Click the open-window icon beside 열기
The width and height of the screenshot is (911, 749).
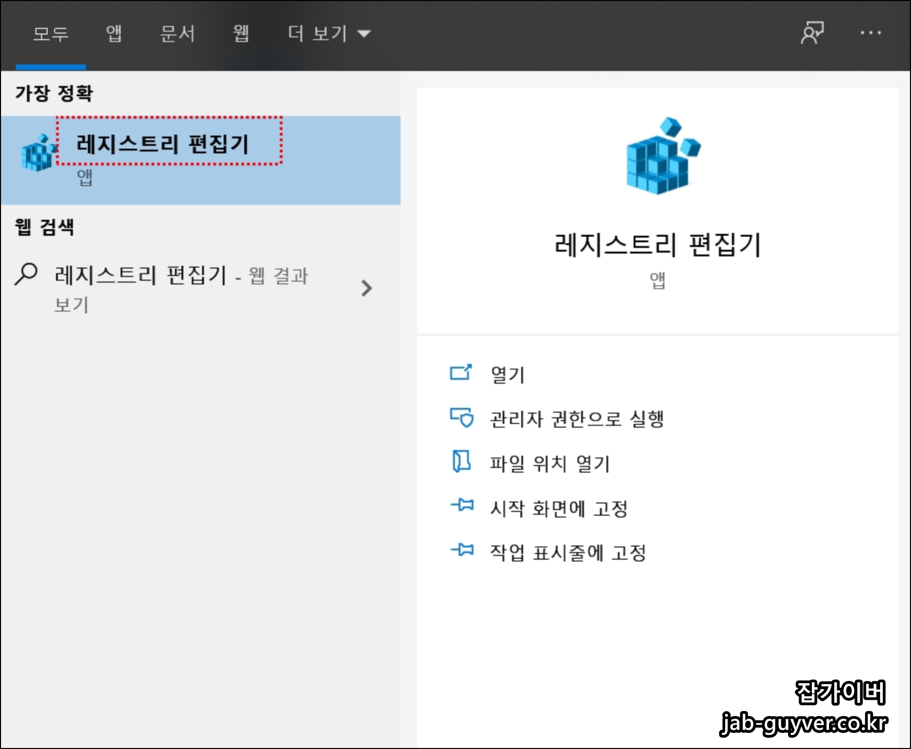[461, 372]
